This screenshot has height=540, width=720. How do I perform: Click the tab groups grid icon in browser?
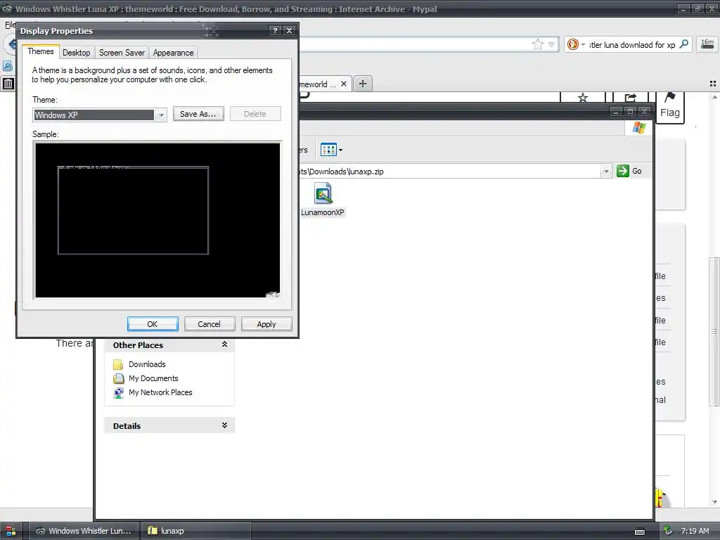click(x=713, y=84)
